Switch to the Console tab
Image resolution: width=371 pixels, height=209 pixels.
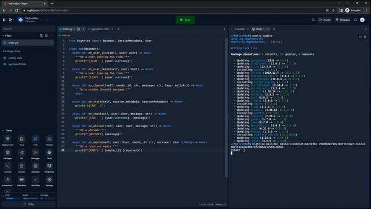239,29
